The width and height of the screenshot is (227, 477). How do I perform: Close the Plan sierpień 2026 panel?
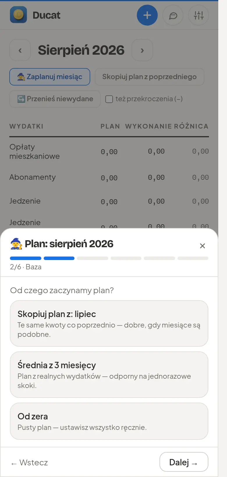click(x=203, y=246)
